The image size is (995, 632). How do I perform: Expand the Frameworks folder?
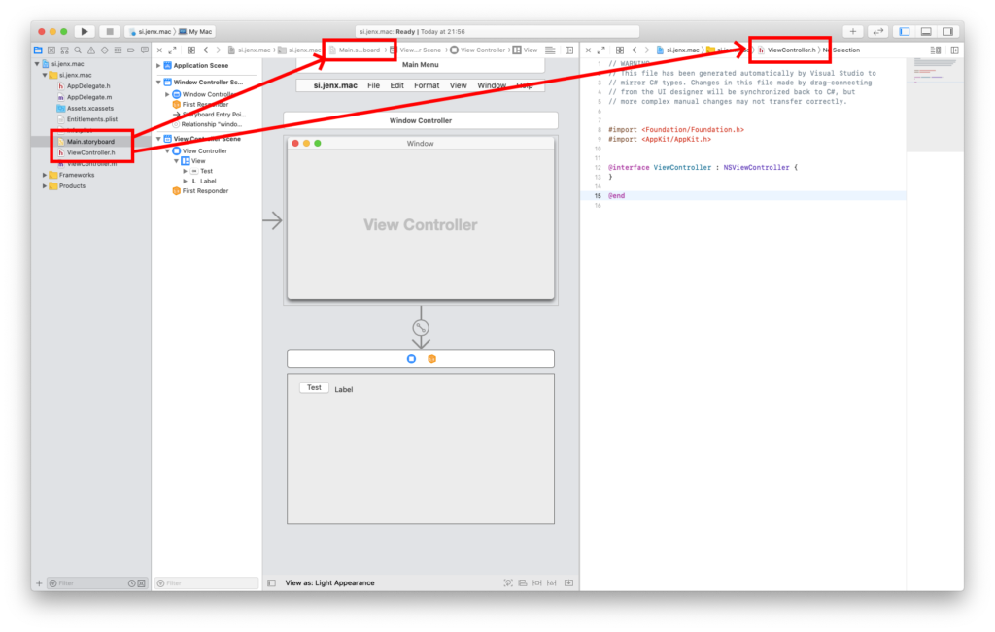click(45, 175)
